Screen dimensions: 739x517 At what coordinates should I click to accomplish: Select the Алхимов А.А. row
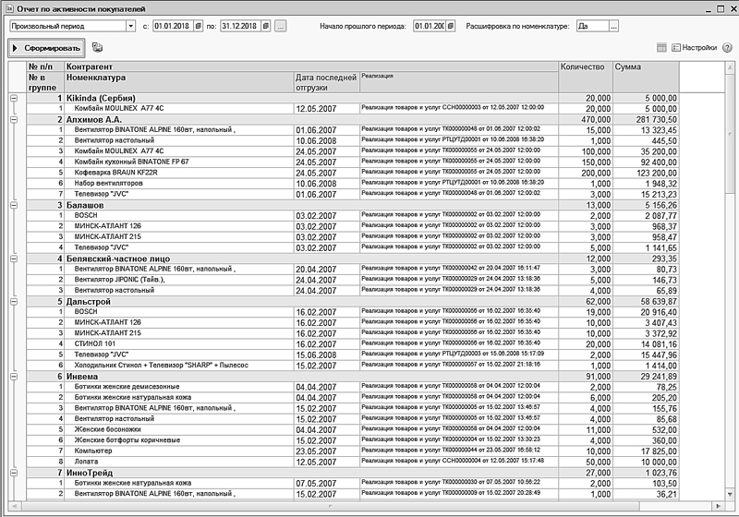353,120
